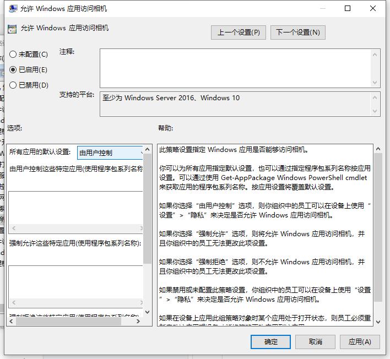The height and width of the screenshot is (359, 390).
Task: Click the 支持的平台: label
Action: point(77,95)
